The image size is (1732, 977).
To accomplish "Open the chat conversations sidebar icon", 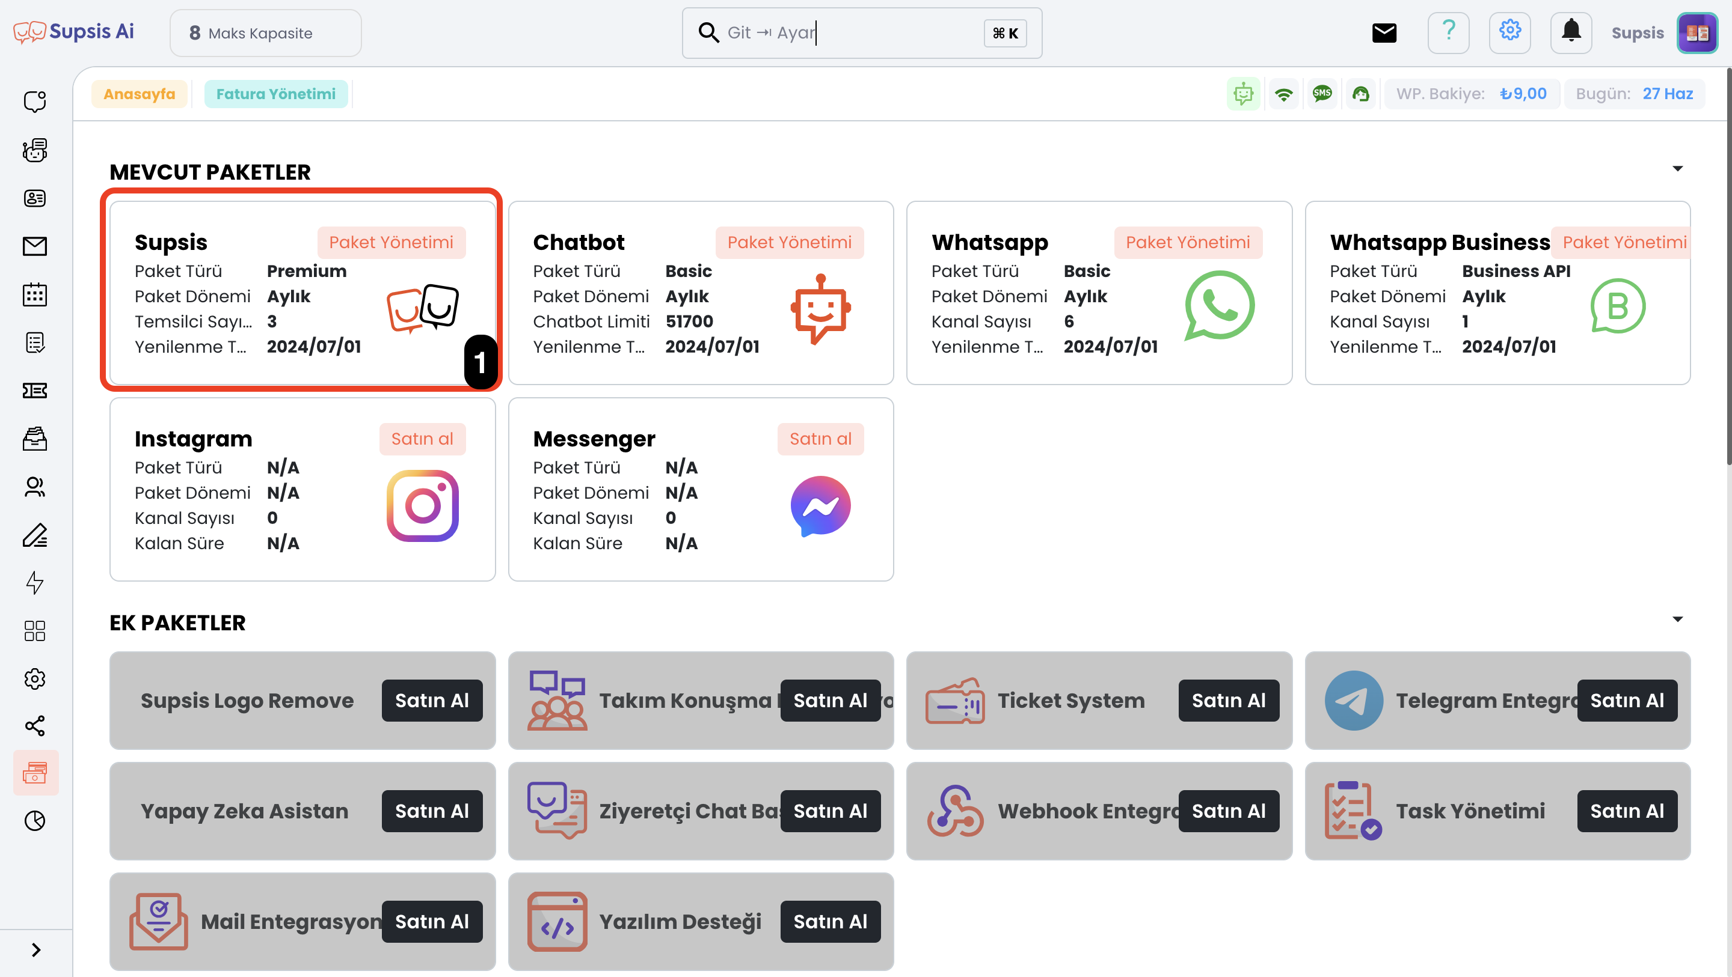I will click(35, 102).
